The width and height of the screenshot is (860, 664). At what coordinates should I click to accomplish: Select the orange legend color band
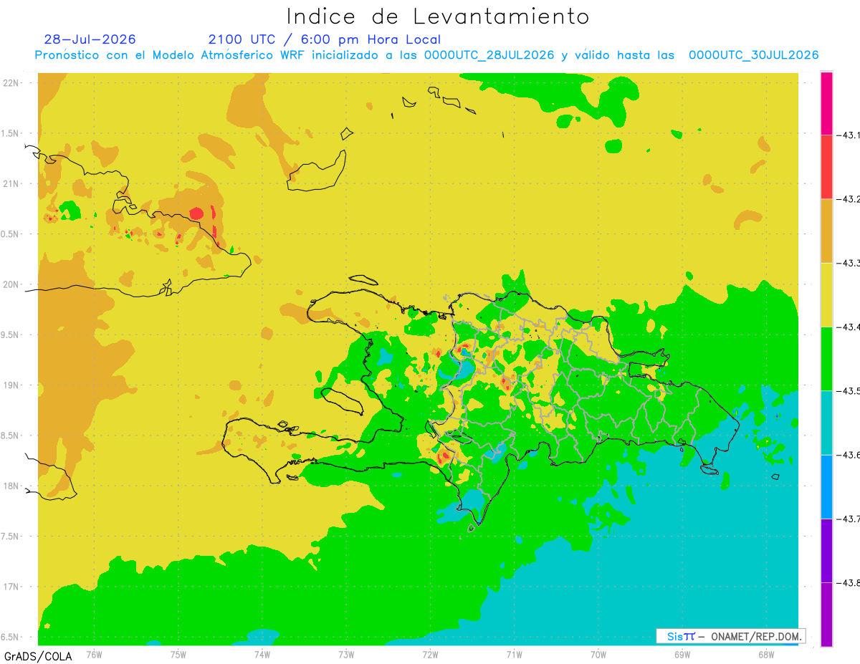(x=826, y=231)
